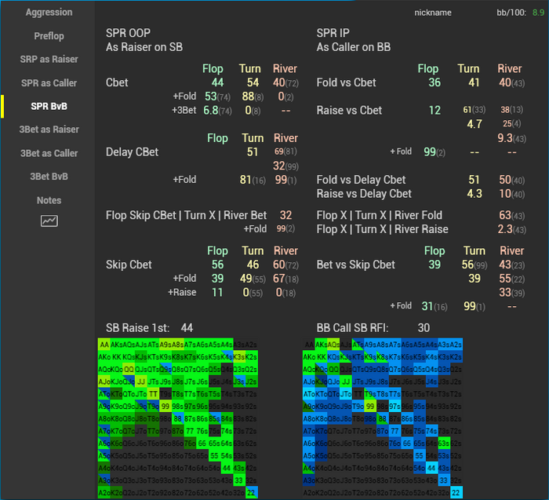Open the Aggression tab
549x500 pixels.
[x=49, y=13]
